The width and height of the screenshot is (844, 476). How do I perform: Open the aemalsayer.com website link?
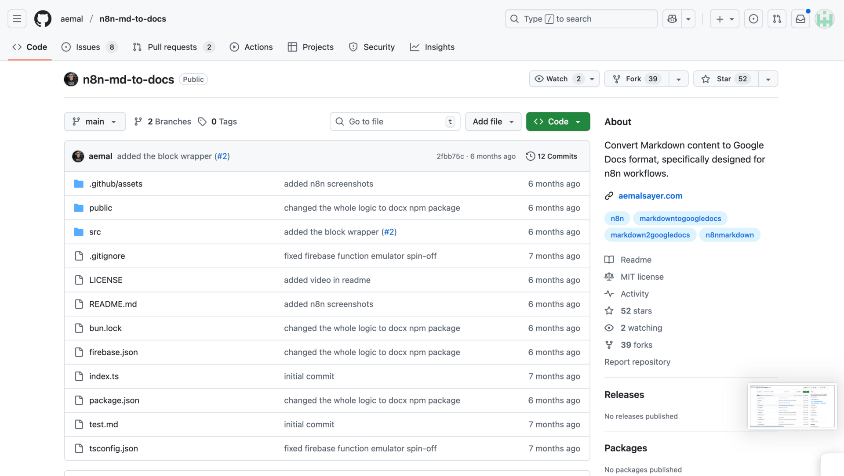pyautogui.click(x=650, y=196)
